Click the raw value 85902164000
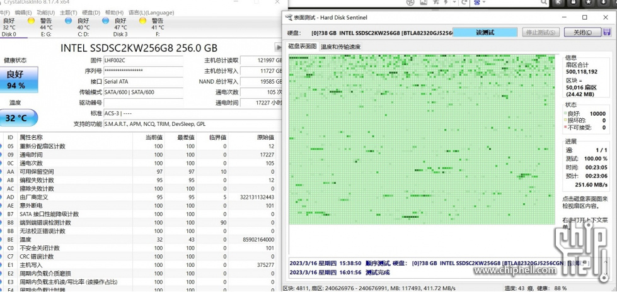This screenshot has height=292, width=617. coord(258,240)
